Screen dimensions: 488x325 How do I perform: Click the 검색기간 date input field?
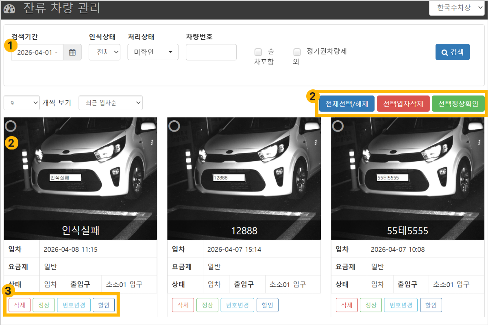click(37, 52)
